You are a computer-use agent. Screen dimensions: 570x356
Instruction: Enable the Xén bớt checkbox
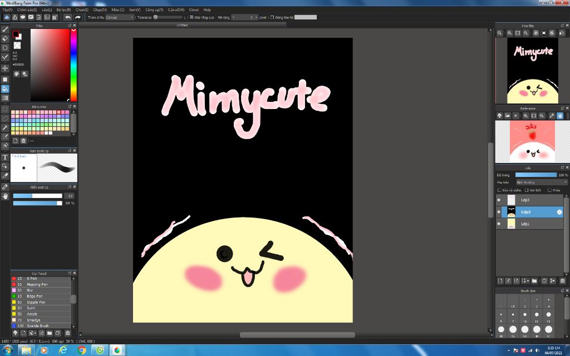point(527,190)
